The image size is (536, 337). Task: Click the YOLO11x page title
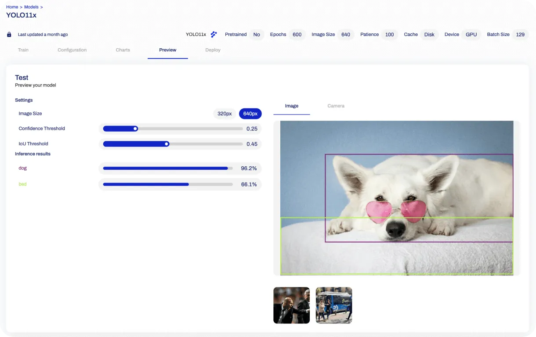coord(21,15)
